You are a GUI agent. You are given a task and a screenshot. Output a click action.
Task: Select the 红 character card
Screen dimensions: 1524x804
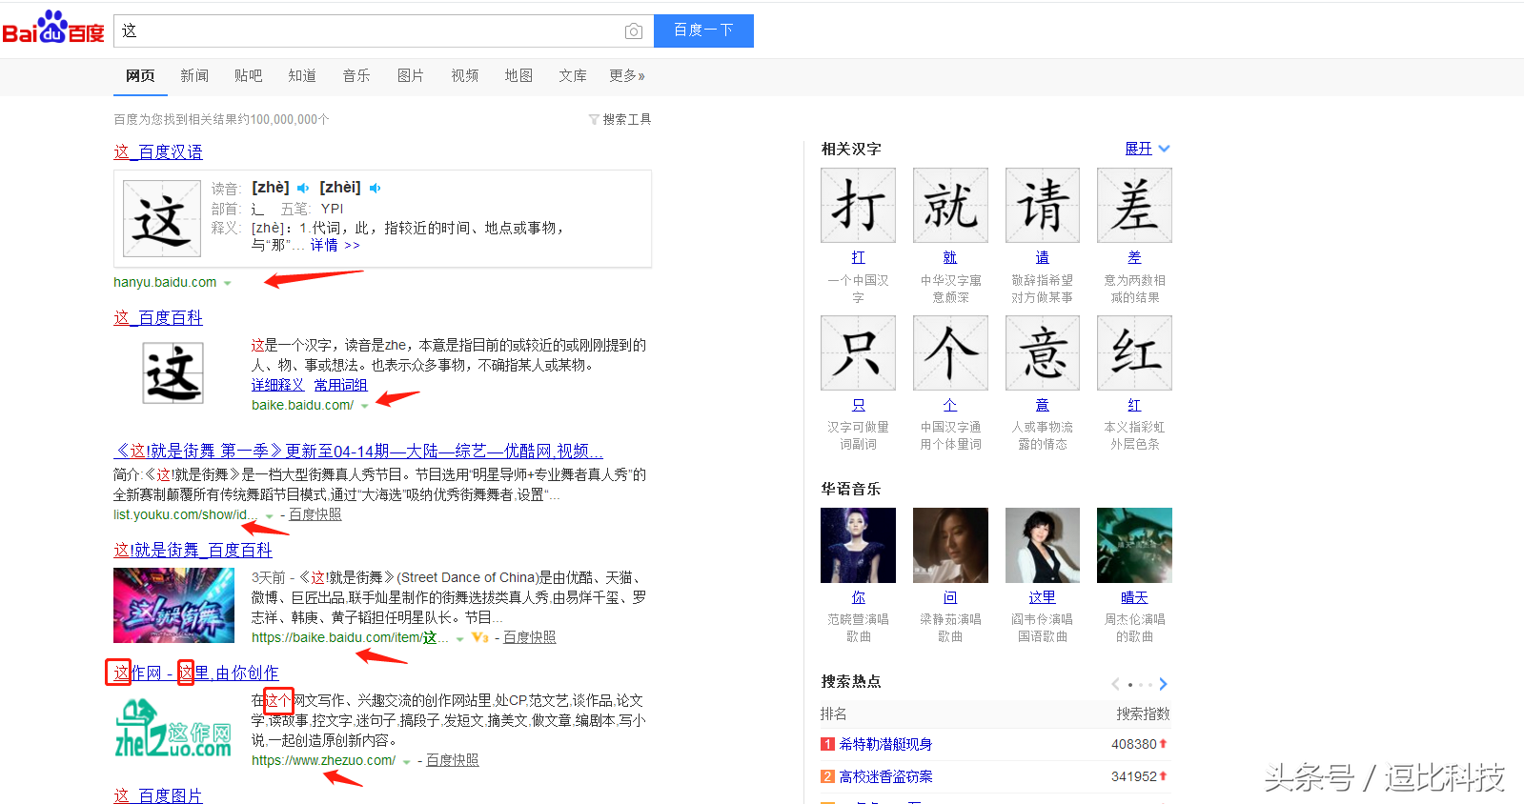pyautogui.click(x=1134, y=353)
